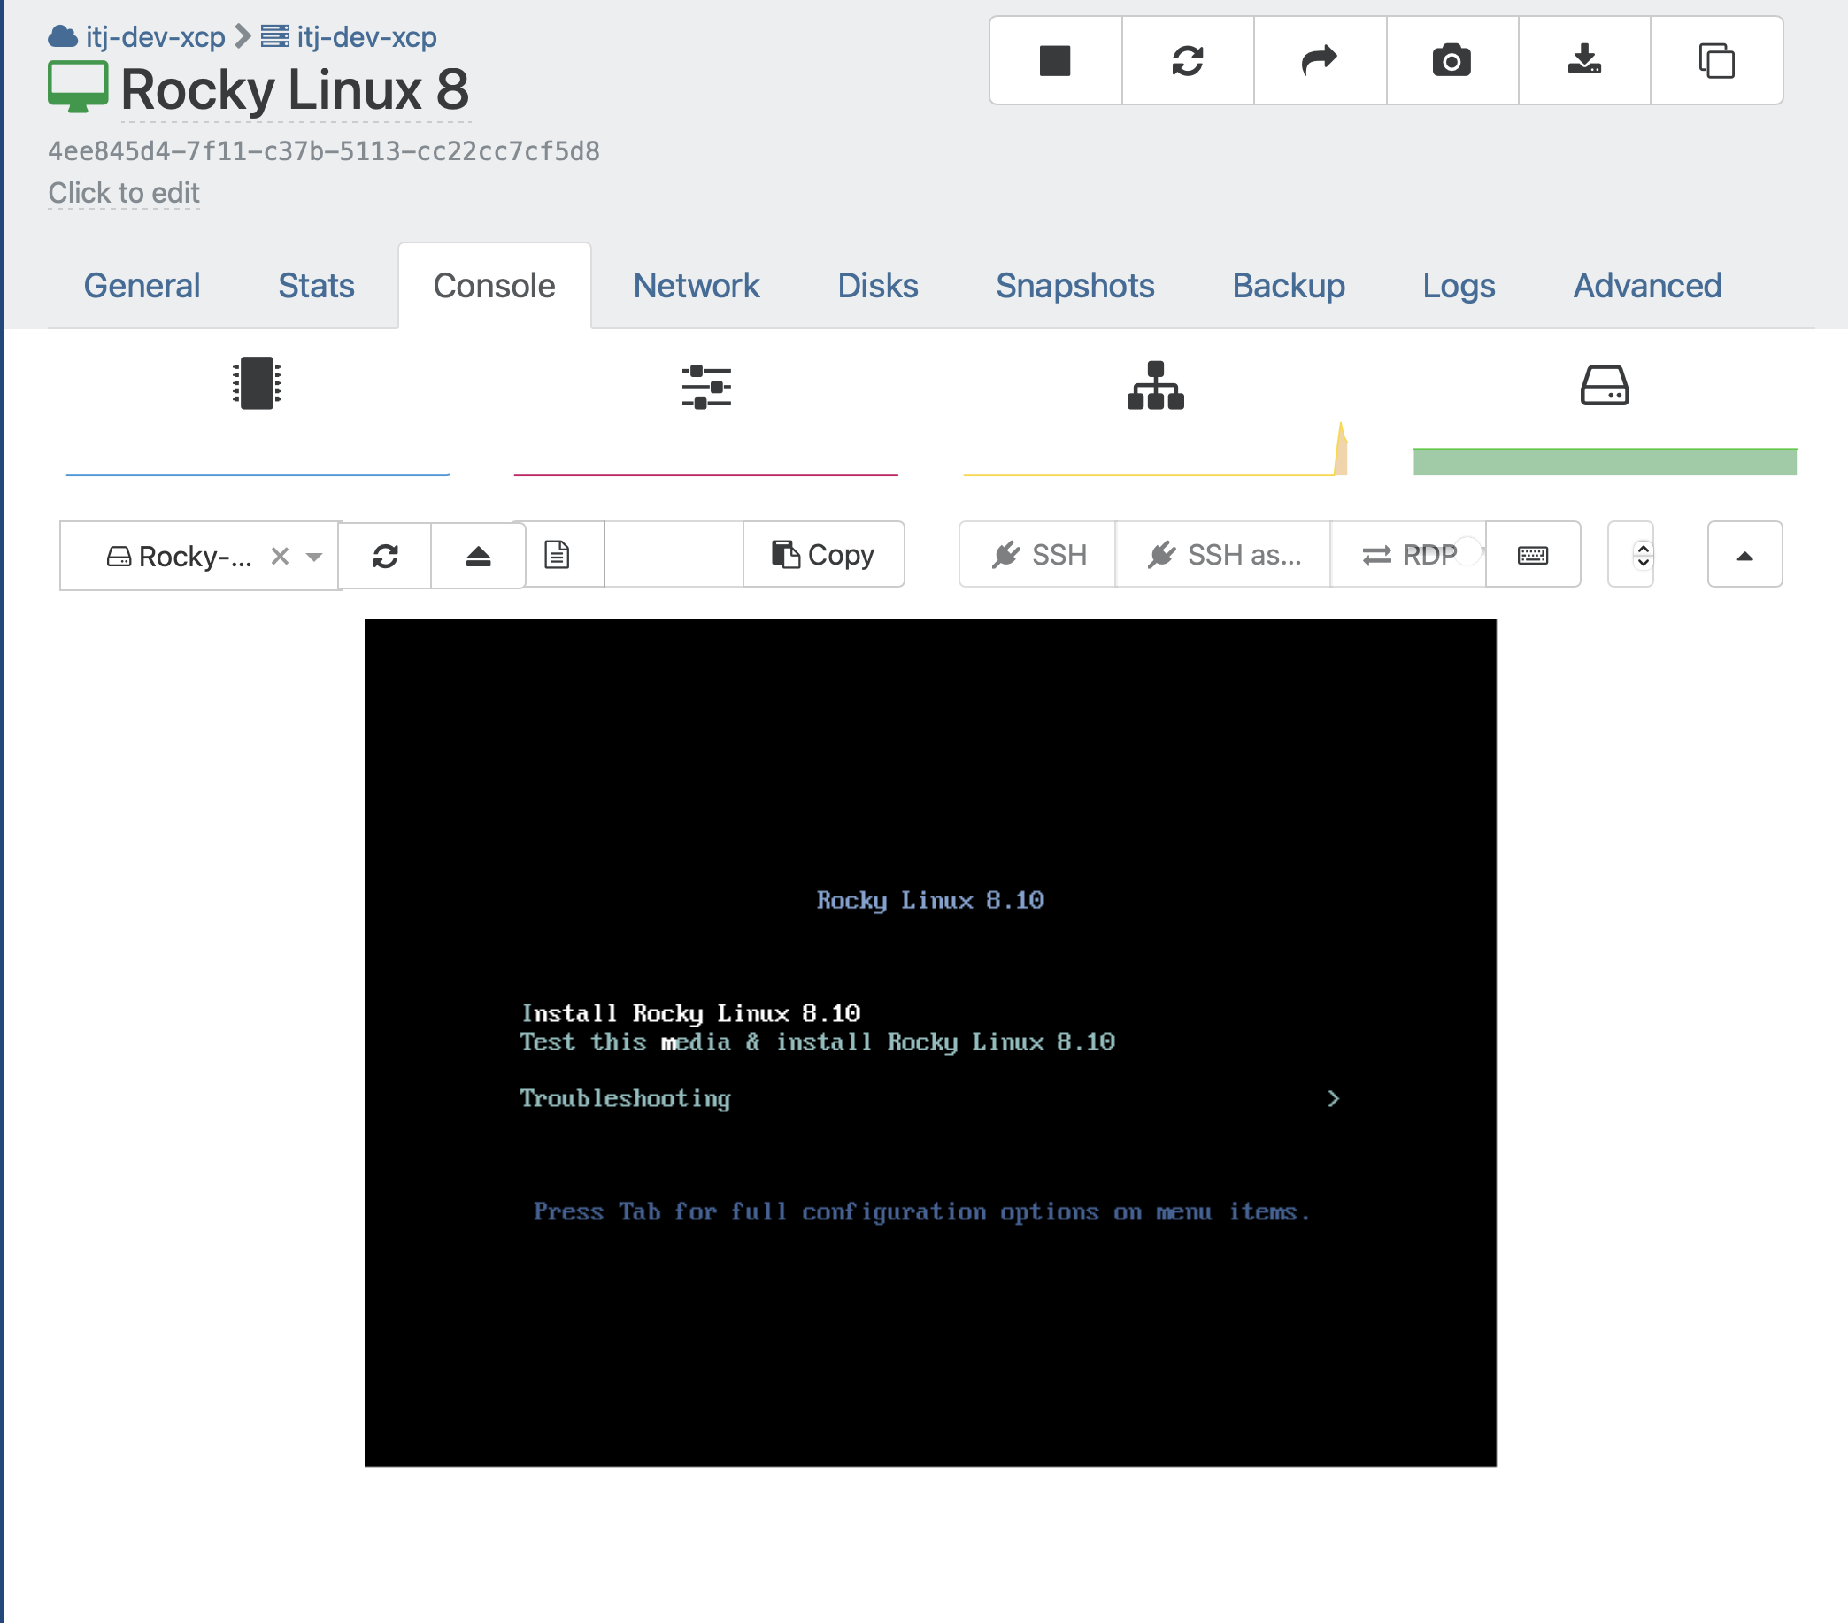Viewport: 1848px width, 1623px height.
Task: Switch to the Network tab
Action: [697, 286]
